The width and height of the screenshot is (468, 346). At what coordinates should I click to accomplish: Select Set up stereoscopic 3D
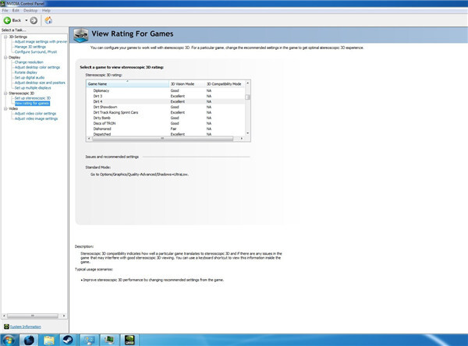pos(32,98)
